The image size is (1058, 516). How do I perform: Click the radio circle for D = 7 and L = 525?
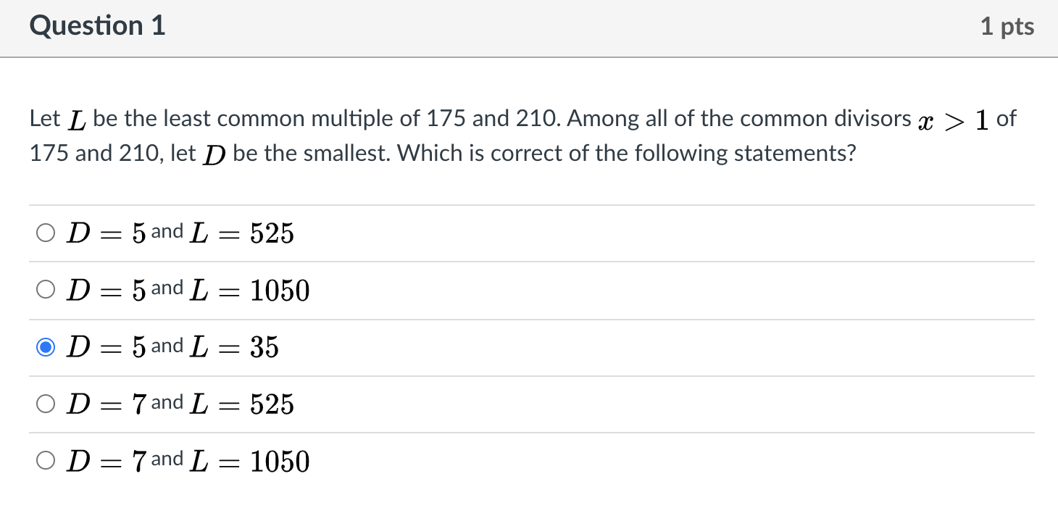(46, 404)
